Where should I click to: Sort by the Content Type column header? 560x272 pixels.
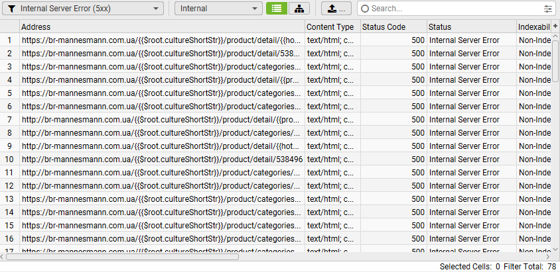(x=332, y=26)
